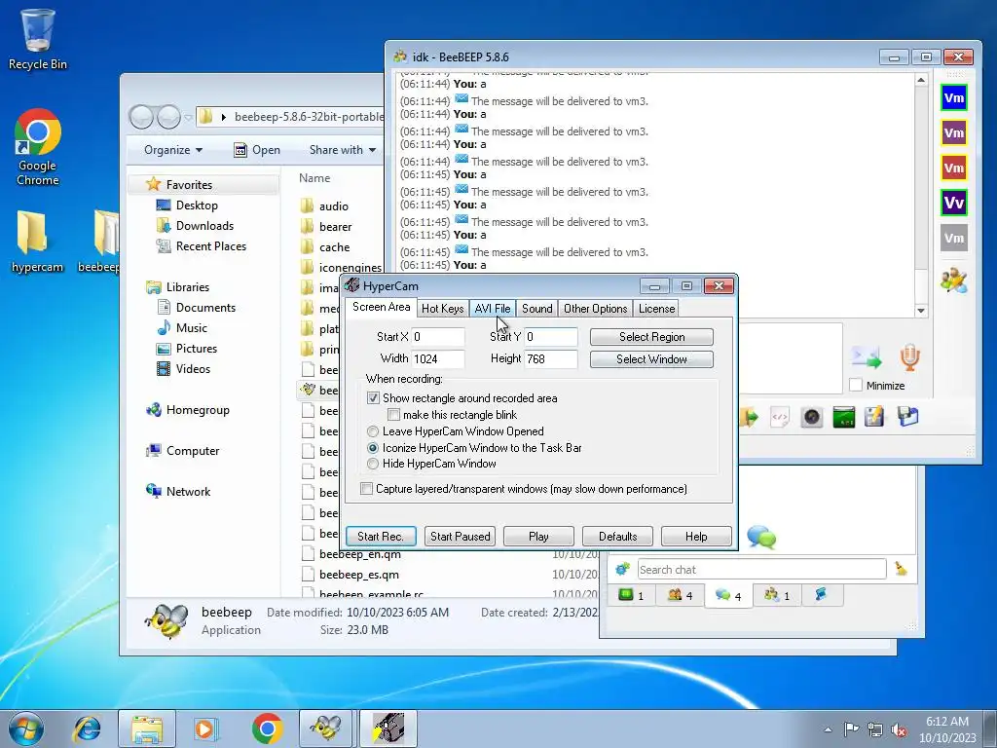Click Play button in HyperCam
The width and height of the screenshot is (997, 748).
[x=538, y=537]
